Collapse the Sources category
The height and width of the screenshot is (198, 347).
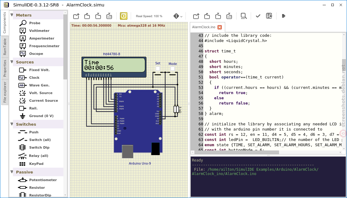click(12, 62)
